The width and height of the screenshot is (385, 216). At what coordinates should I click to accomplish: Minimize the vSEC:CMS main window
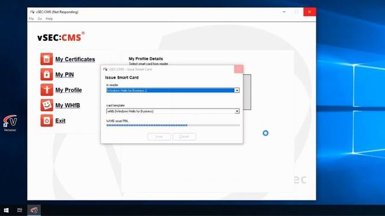pyautogui.click(x=284, y=12)
